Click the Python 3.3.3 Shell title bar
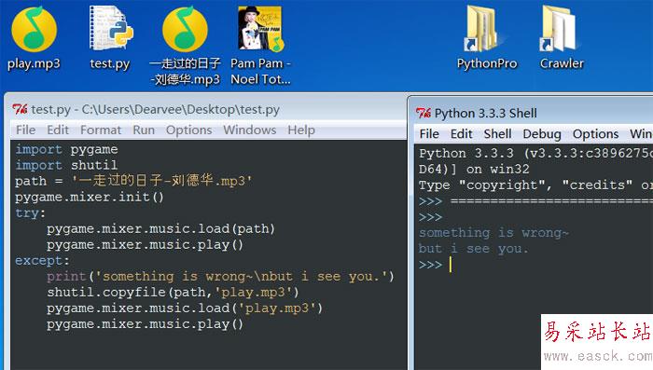 531,113
